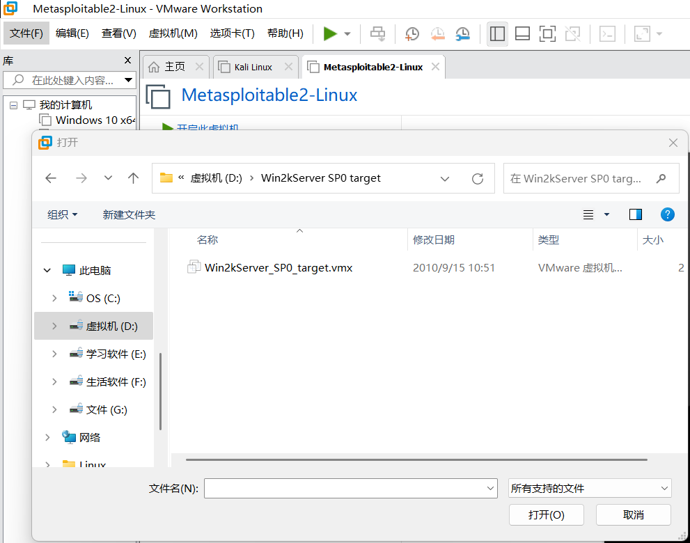The height and width of the screenshot is (543, 690).
Task: Click the 打开(O) button
Action: tap(546, 515)
